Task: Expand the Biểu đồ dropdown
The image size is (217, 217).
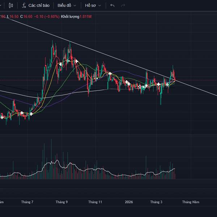Action: (x=67, y=6)
